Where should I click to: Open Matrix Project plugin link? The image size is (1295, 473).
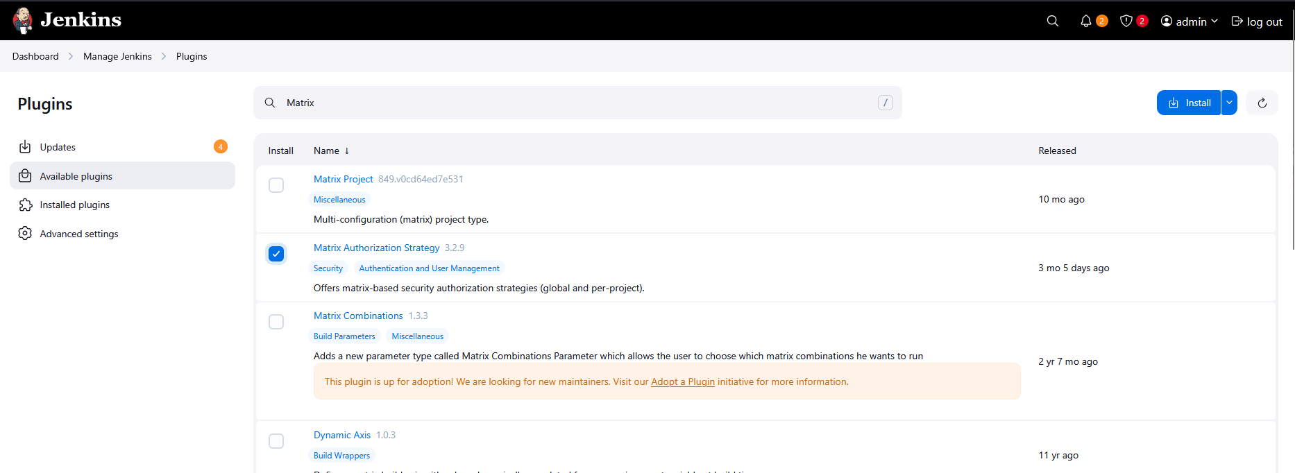click(343, 179)
